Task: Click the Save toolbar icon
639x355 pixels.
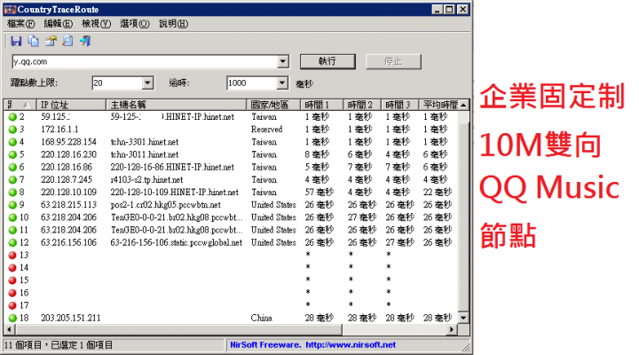Action: [16, 41]
